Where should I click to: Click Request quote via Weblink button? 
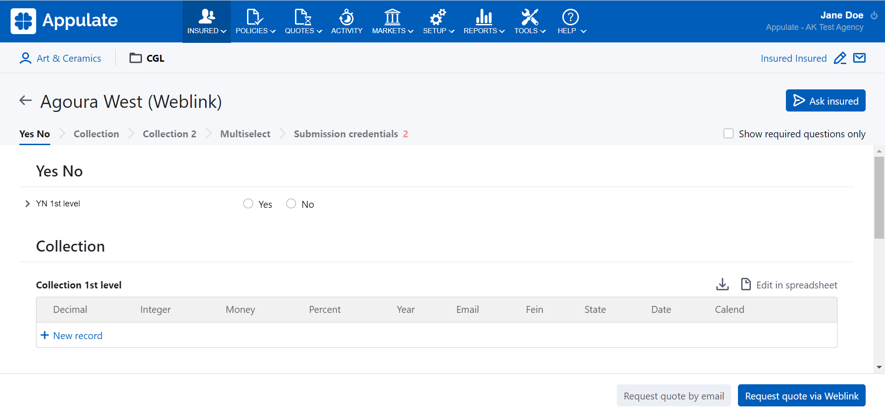point(802,396)
